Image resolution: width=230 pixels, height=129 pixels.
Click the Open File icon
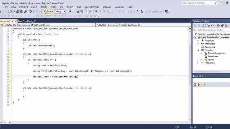tap(18, 11)
